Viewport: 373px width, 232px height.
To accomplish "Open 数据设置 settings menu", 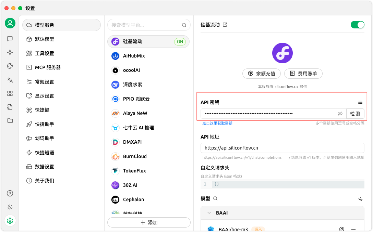I will 61,167.
